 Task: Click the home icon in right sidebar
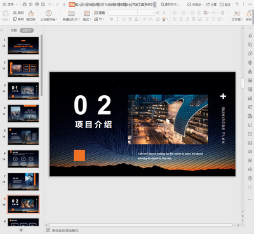[x=250, y=36]
